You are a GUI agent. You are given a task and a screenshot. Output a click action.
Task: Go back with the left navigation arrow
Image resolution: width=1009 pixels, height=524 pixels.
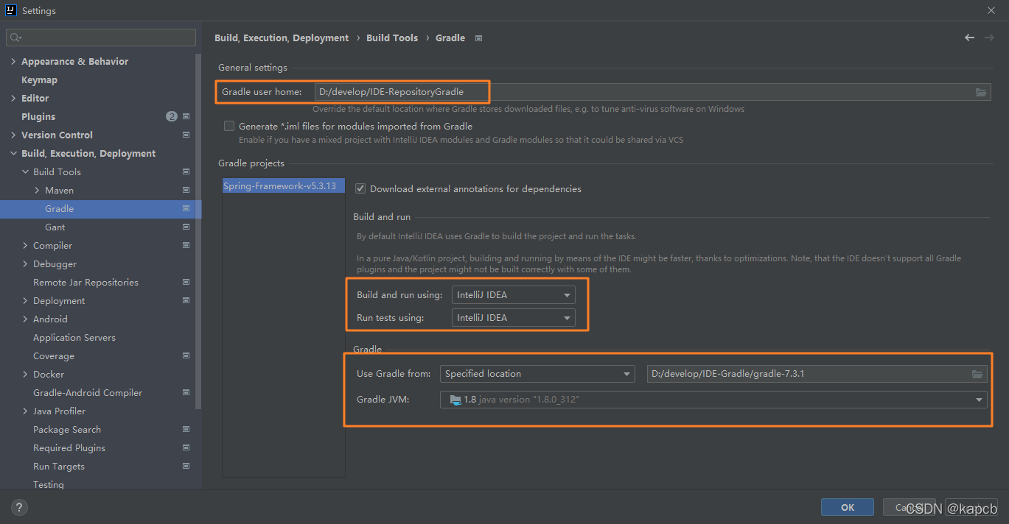(x=970, y=38)
